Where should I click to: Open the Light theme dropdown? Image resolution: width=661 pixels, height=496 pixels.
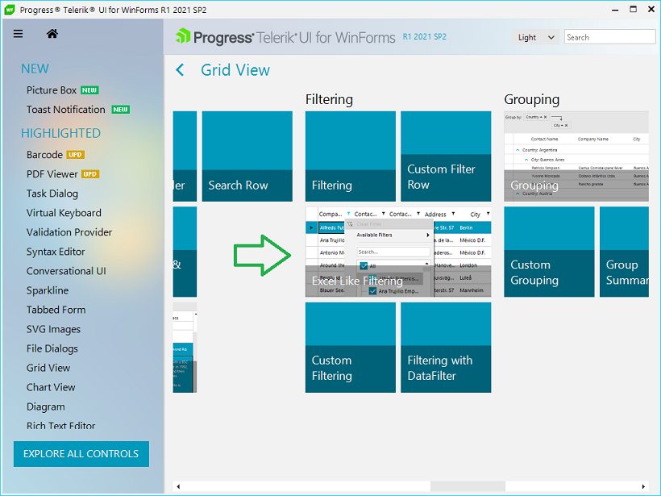[x=535, y=37]
